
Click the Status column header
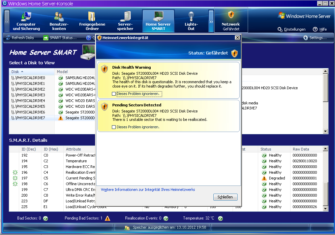[x=274, y=149]
